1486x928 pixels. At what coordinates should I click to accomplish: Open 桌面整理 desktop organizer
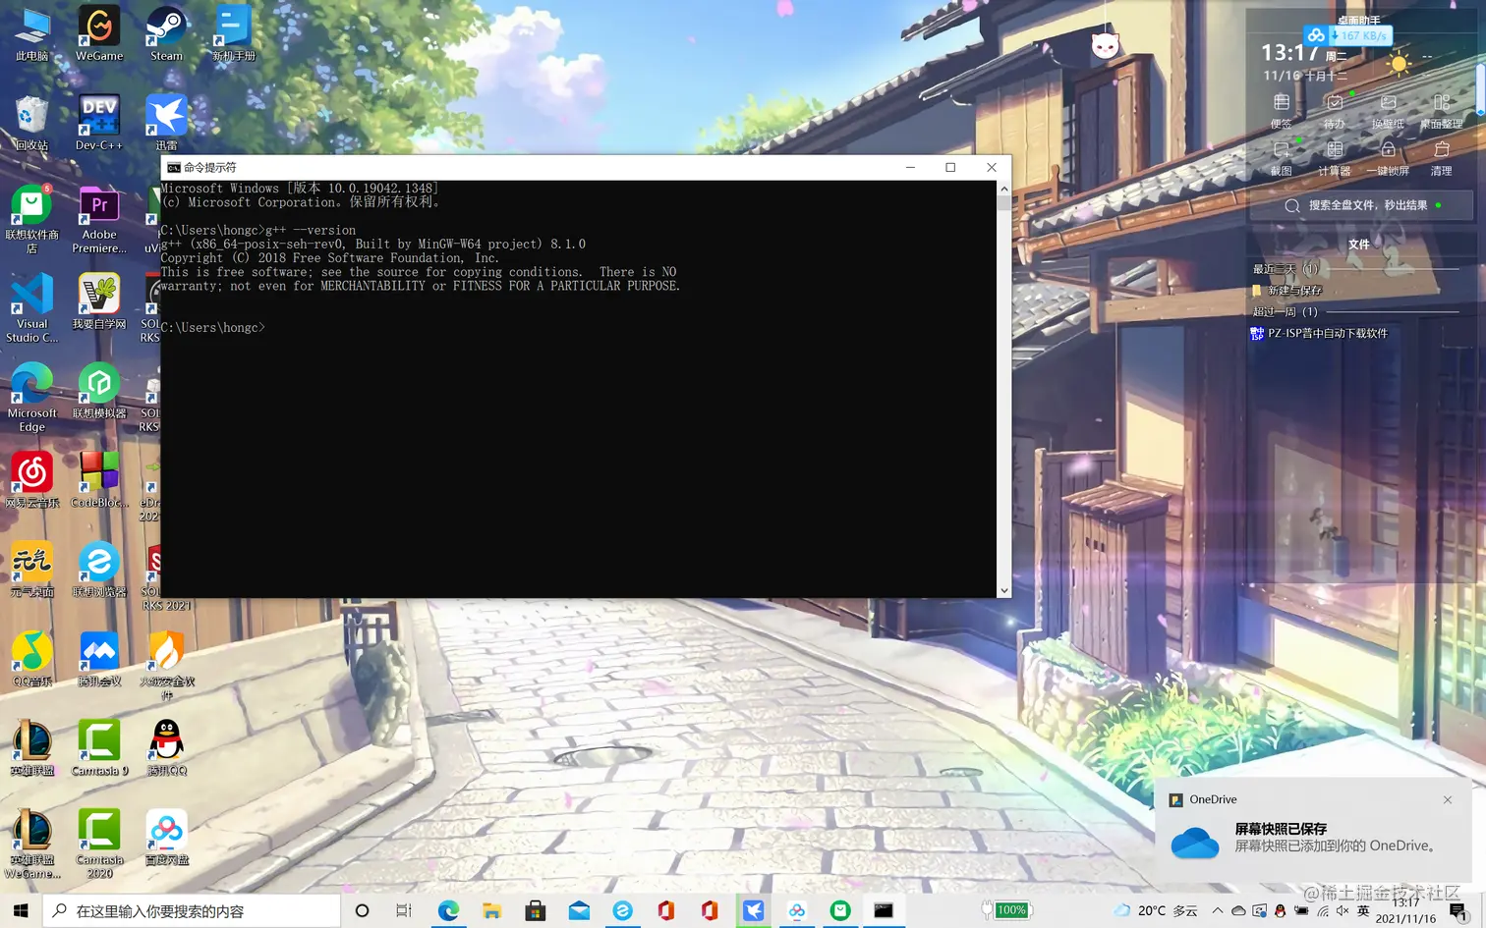pyautogui.click(x=1442, y=112)
